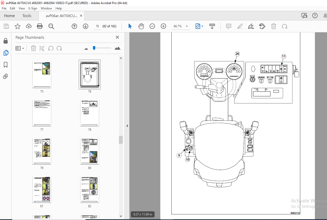This screenshot has width=327, height=220.
Task: Upload the file using the cloud icon
Action: [x=29, y=26]
